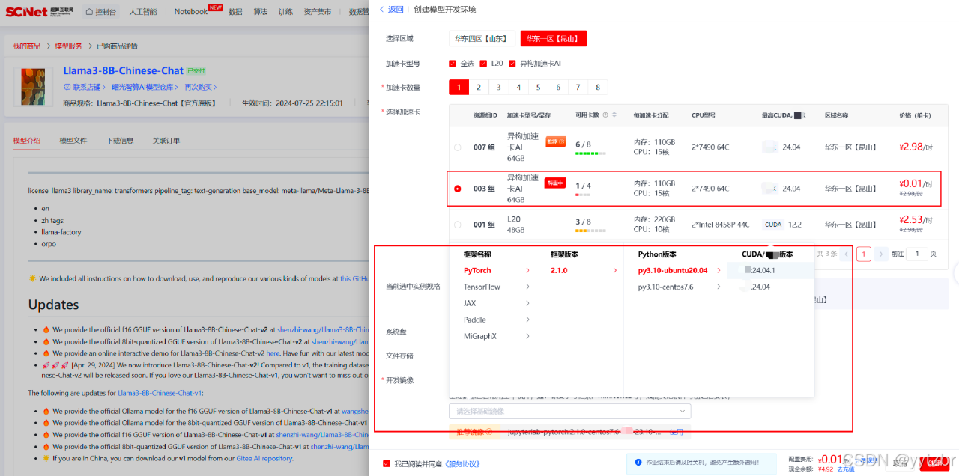Viewport: 959px width, 476px height.
Task: Click the 已交付 status badge
Action: click(x=196, y=71)
